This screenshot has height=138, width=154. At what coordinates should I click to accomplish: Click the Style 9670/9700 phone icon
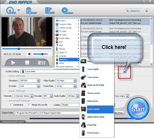tap(83, 85)
